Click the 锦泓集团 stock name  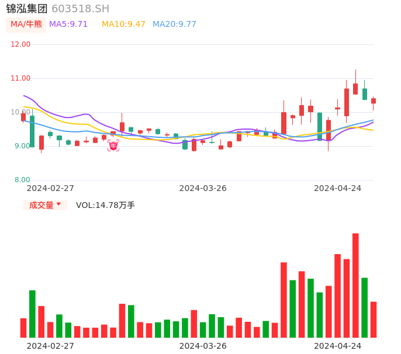[x=27, y=9]
